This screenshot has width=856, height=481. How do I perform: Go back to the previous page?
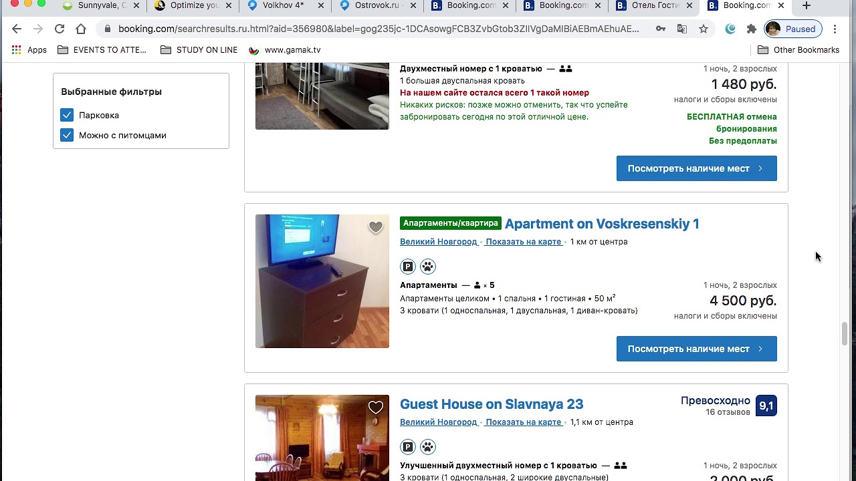point(17,29)
